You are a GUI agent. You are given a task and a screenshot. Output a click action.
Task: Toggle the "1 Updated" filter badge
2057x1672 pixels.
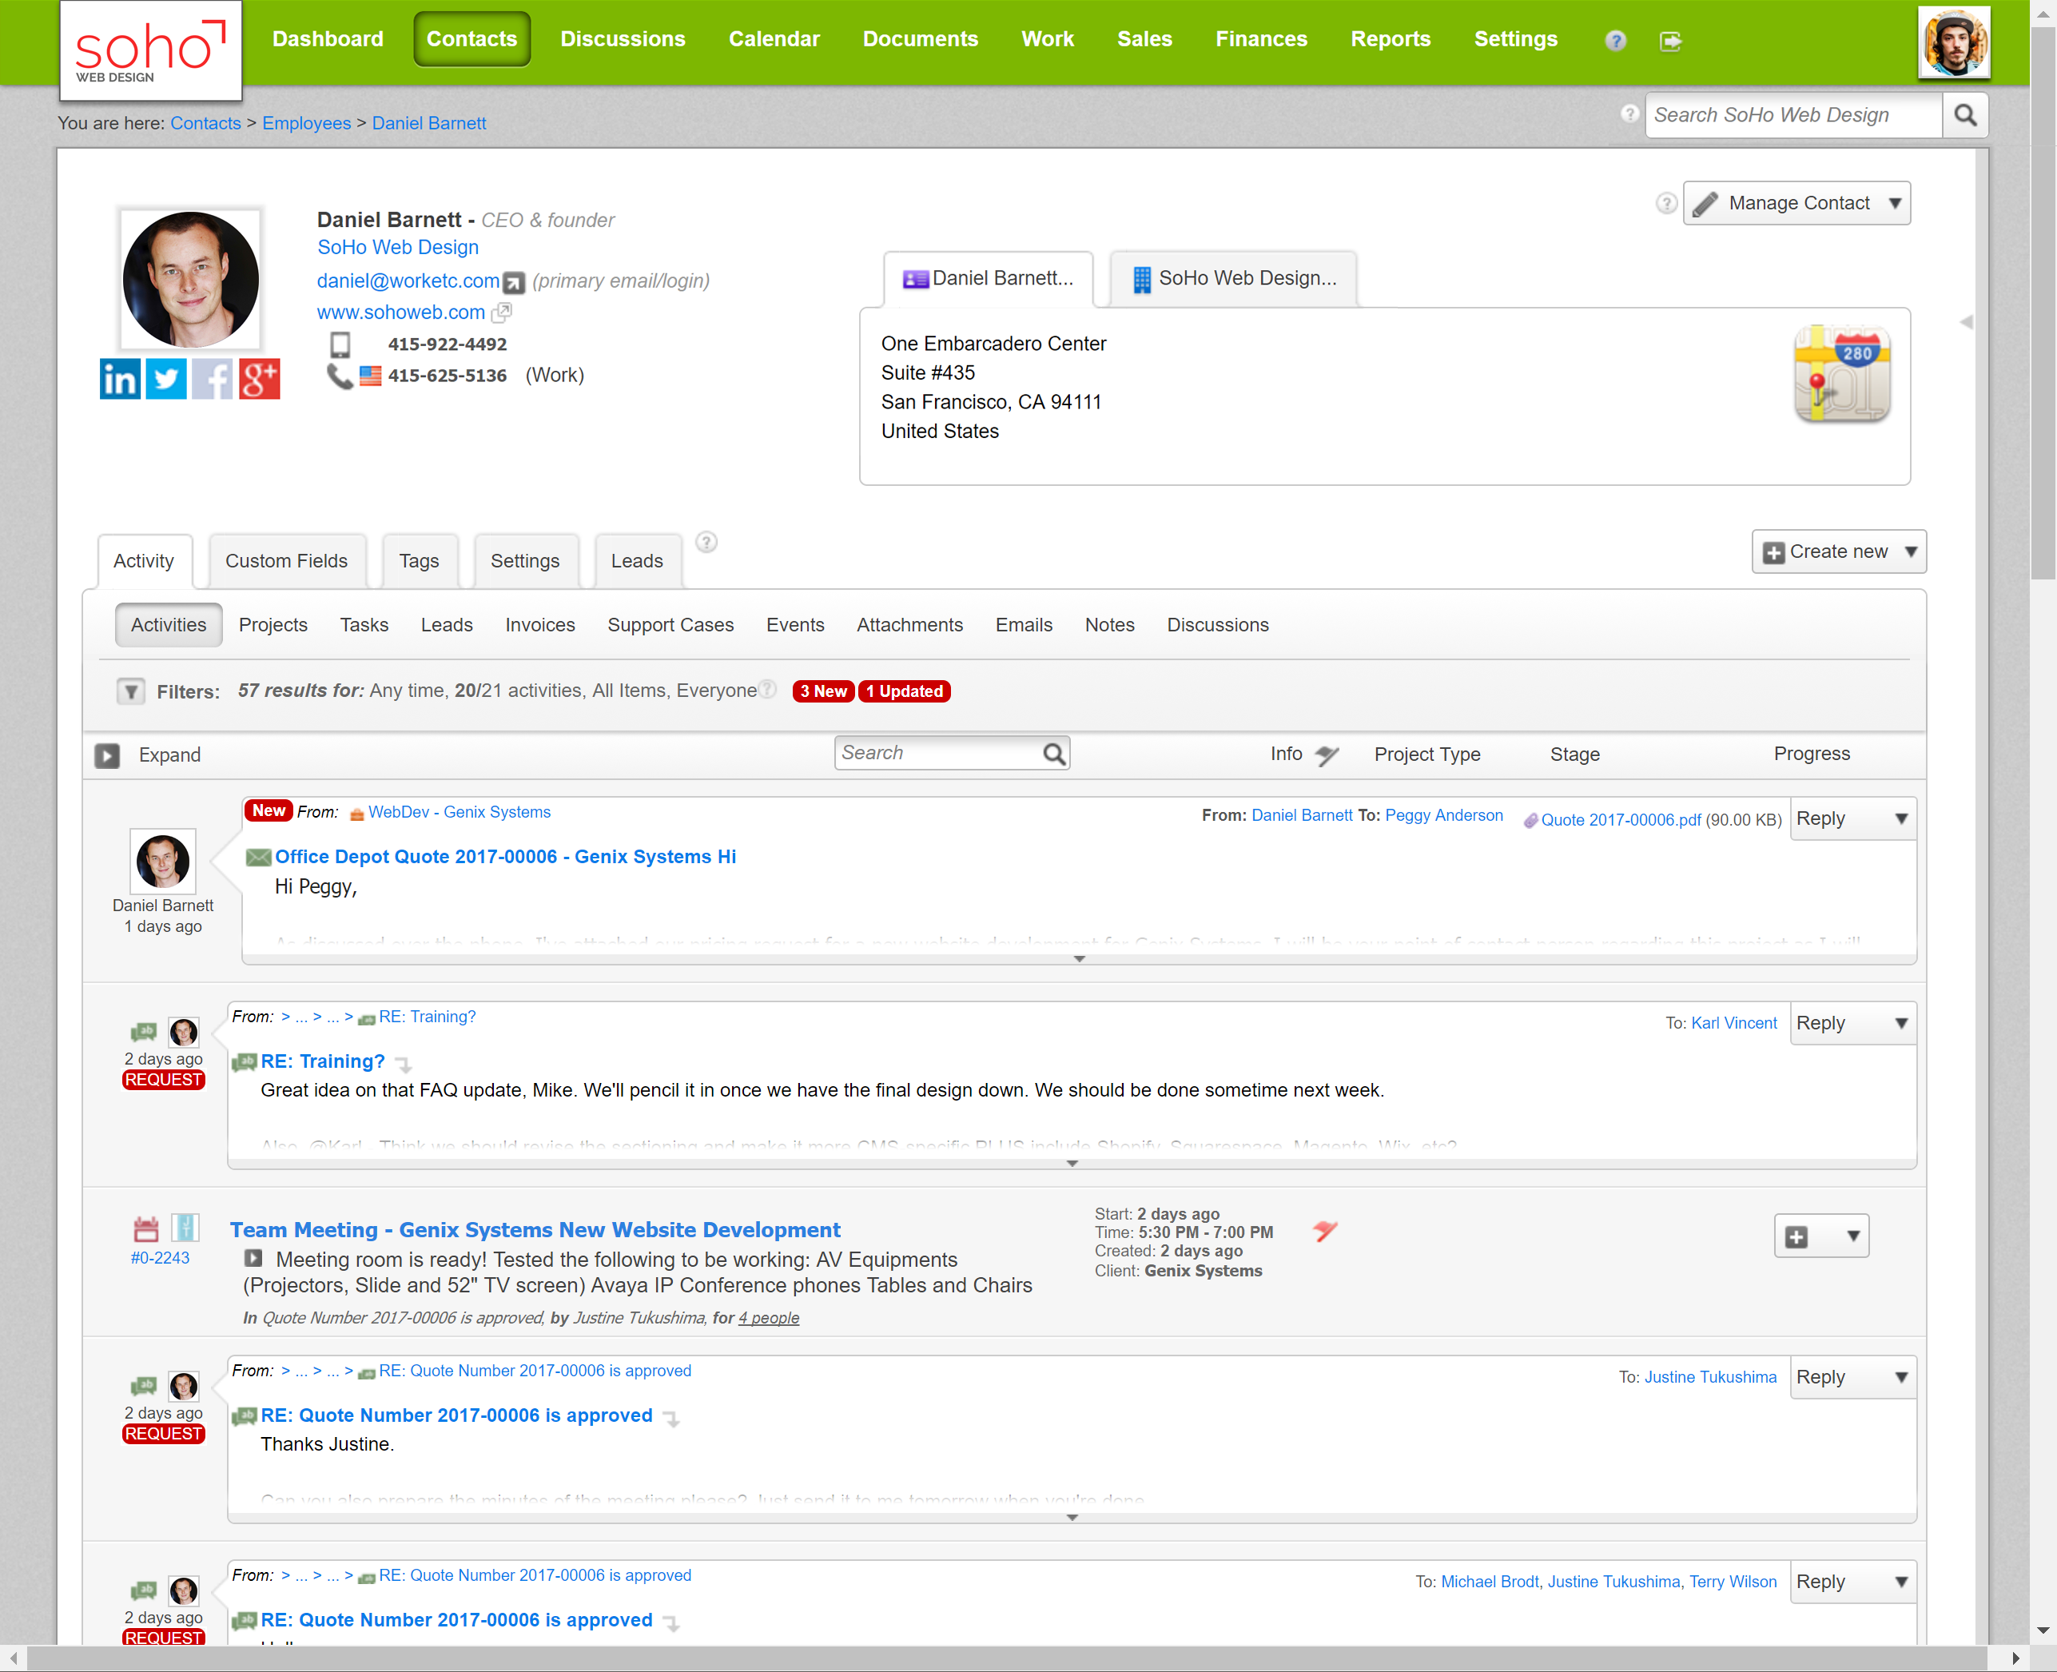coord(903,691)
